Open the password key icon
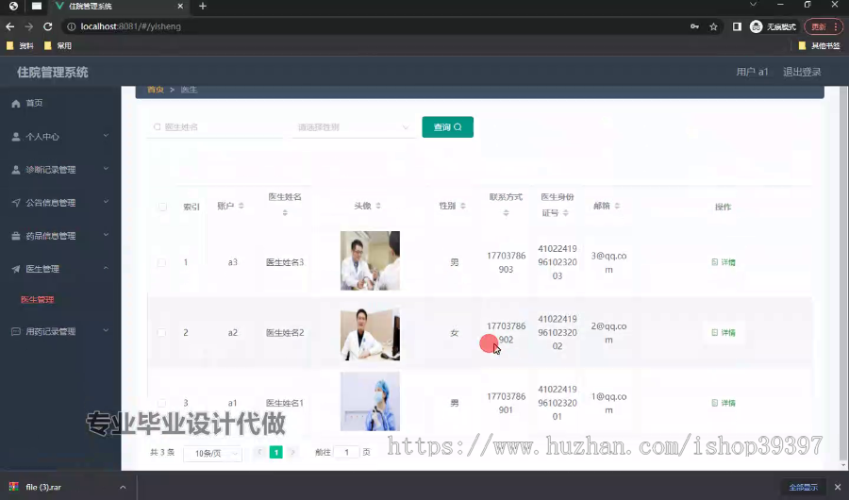Image resolution: width=849 pixels, height=500 pixels. point(694,26)
